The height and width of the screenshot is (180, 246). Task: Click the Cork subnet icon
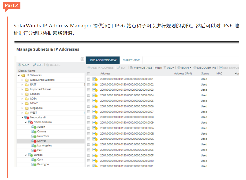[34, 160]
